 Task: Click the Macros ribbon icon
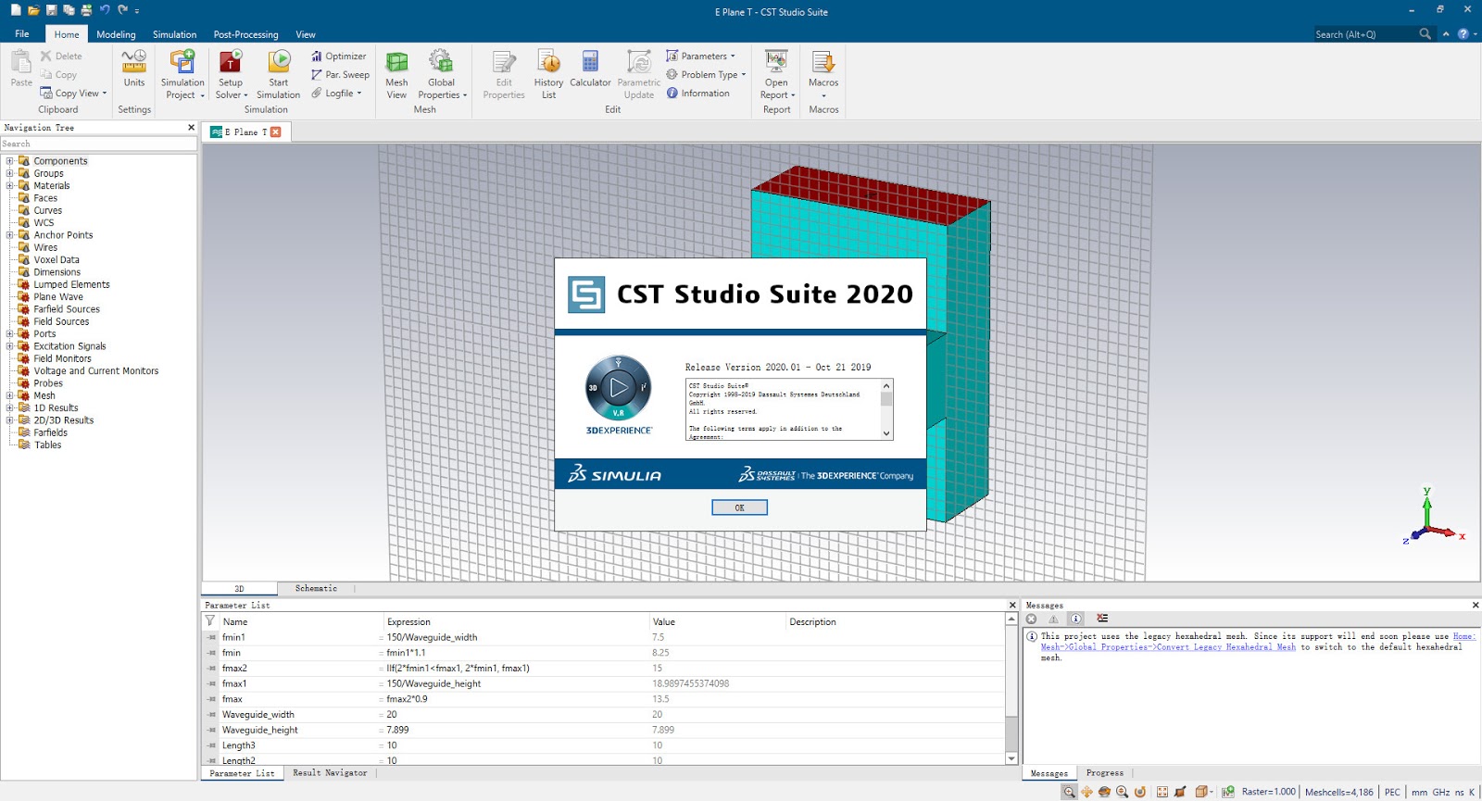[x=823, y=62]
